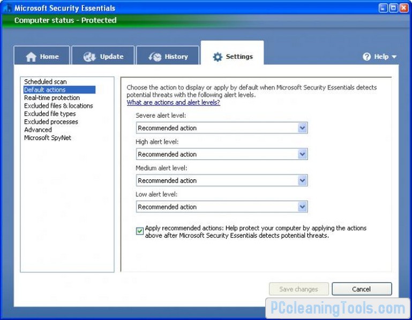The height and width of the screenshot is (320, 412).
Task: Click the question mark Help icon
Action: coord(366,56)
